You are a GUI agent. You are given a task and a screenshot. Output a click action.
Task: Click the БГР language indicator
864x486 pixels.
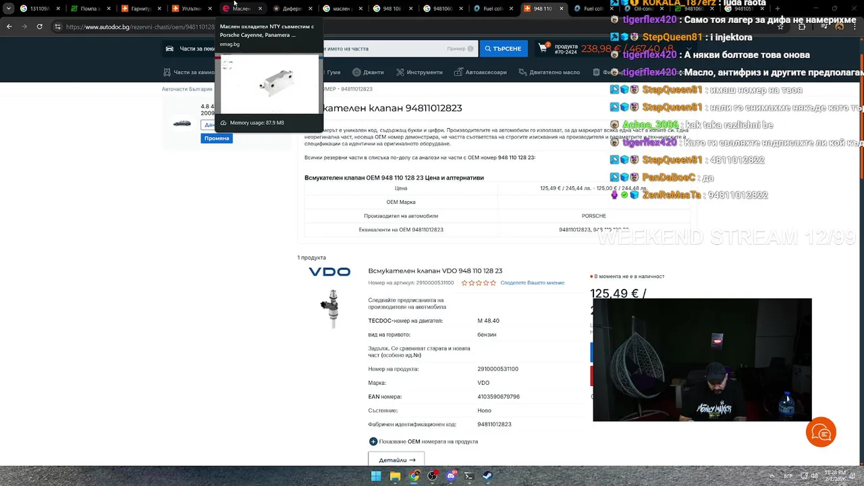pyautogui.click(x=788, y=476)
